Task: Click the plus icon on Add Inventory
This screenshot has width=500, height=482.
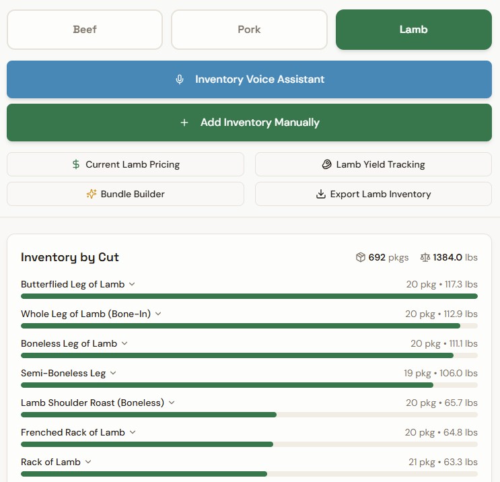Action: [184, 123]
